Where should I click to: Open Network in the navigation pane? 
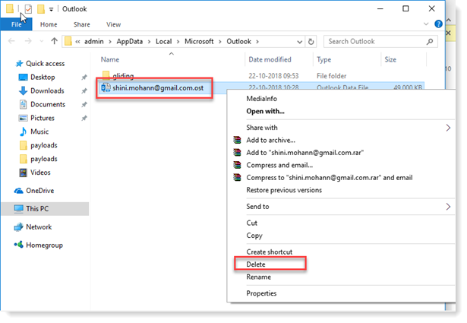tap(39, 227)
